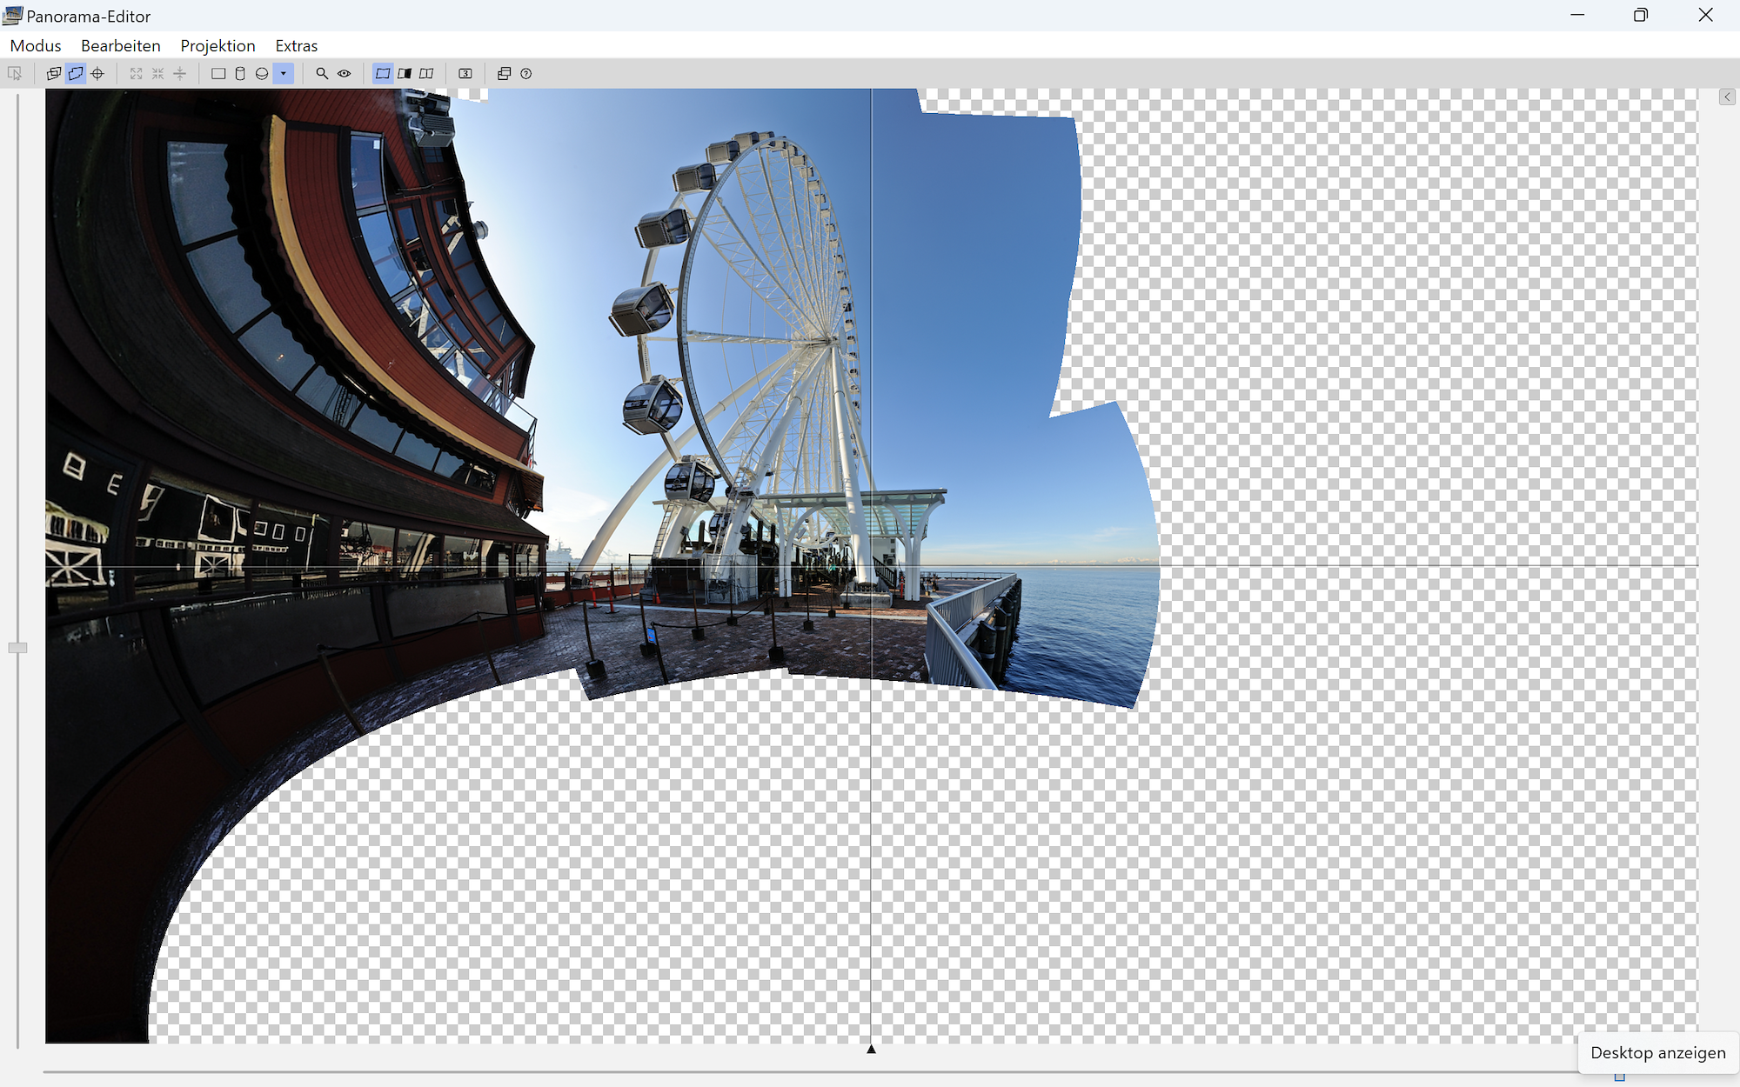This screenshot has height=1087, width=1740.
Task: Open the projection dropdown arrow in toolbar
Action: click(x=284, y=74)
